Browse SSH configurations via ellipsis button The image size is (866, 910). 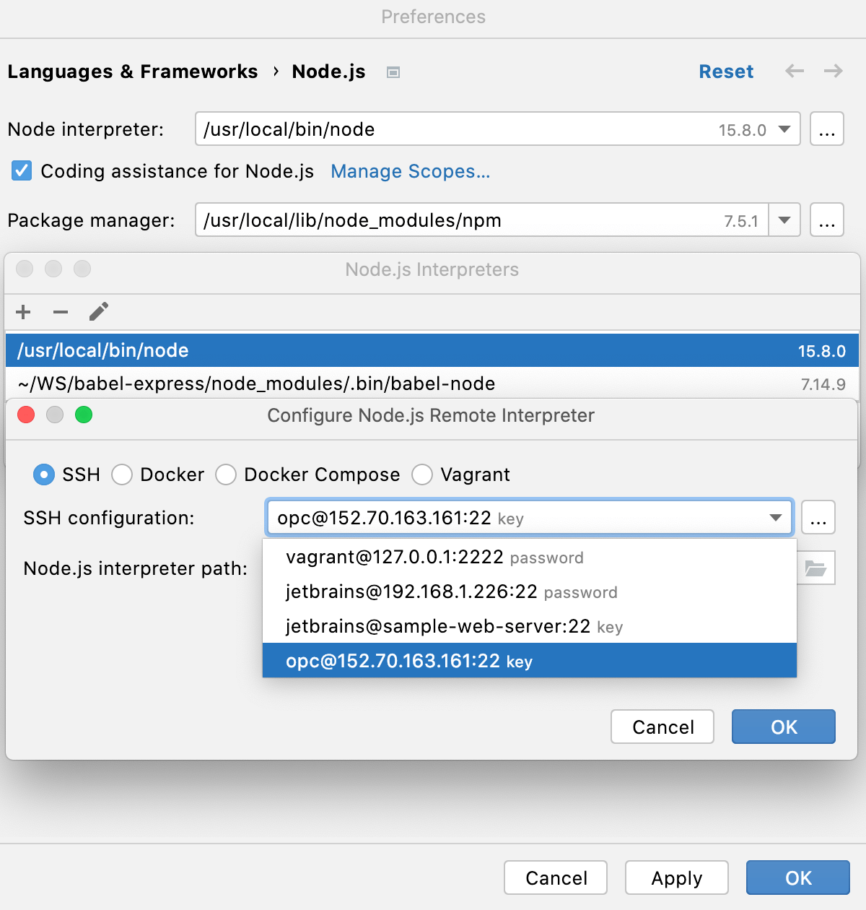click(x=818, y=517)
